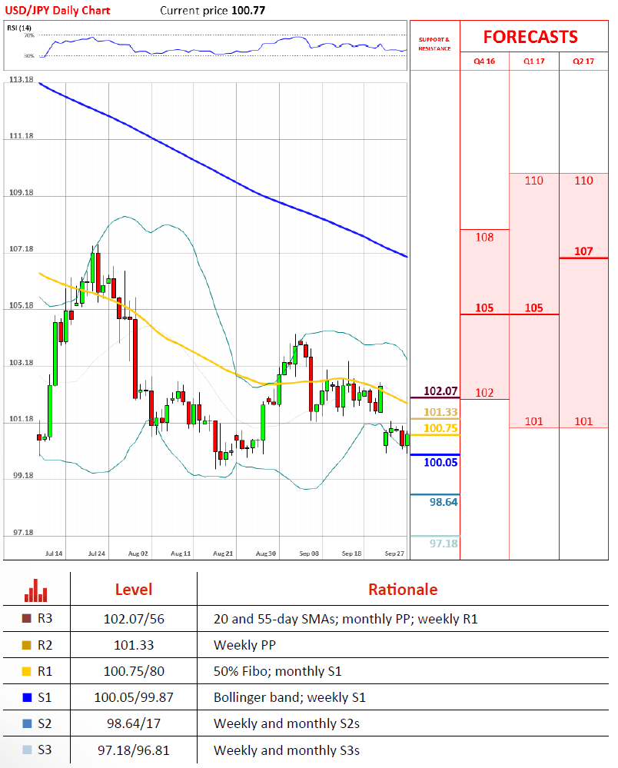Click the S1 row label

(x=45, y=697)
